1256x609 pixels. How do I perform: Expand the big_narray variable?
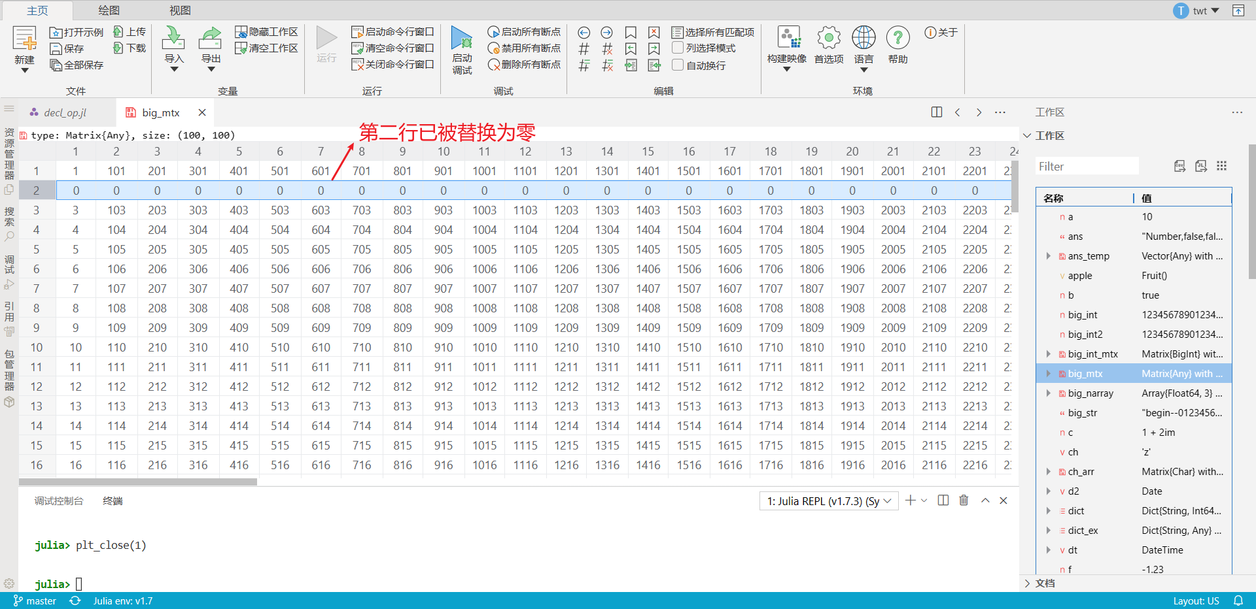point(1049,393)
